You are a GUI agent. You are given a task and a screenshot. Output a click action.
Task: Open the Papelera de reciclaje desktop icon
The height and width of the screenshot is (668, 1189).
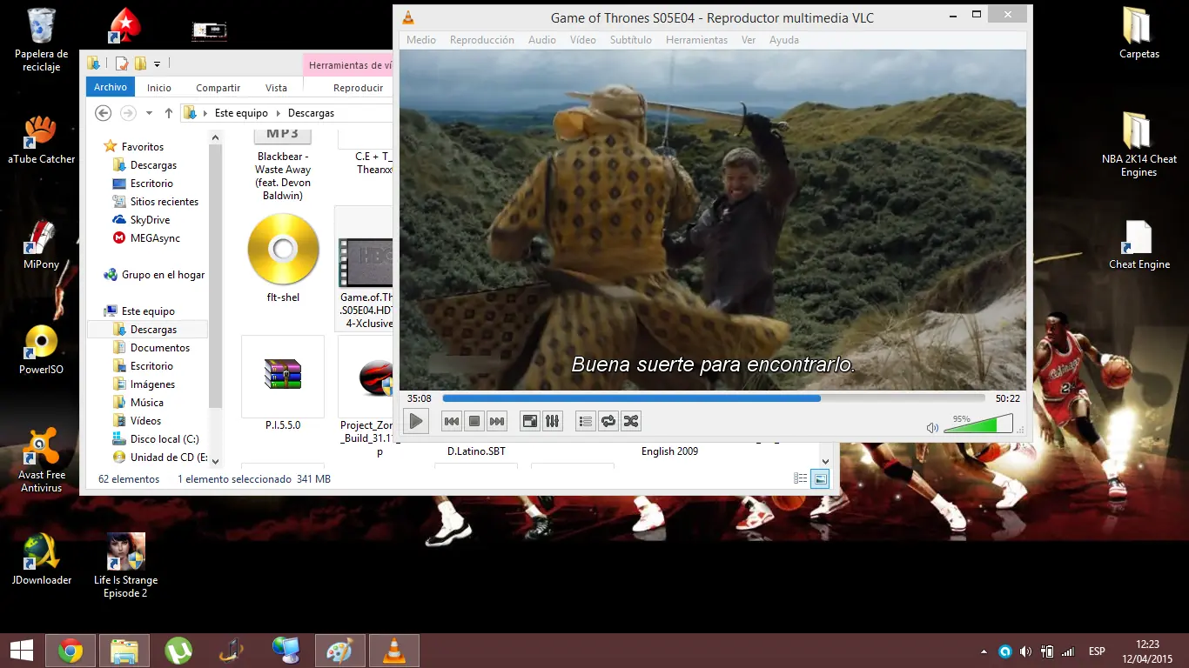[41, 41]
